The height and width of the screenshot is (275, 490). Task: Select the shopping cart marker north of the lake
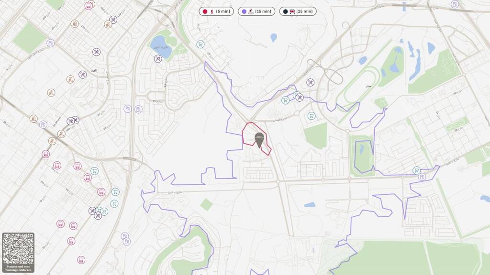[x=200, y=44]
